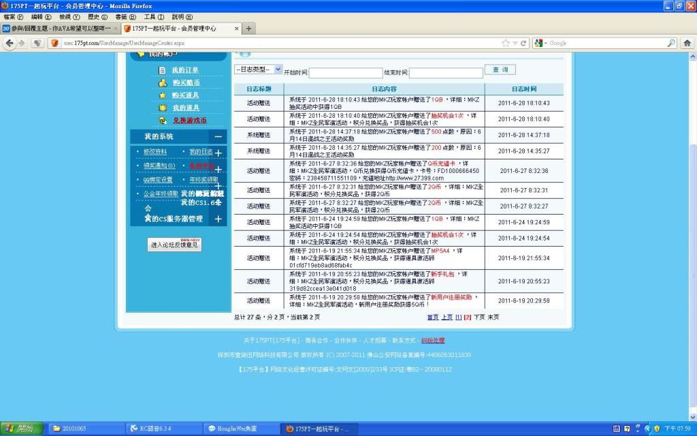Open the qq绑定设置 link

[158, 180]
